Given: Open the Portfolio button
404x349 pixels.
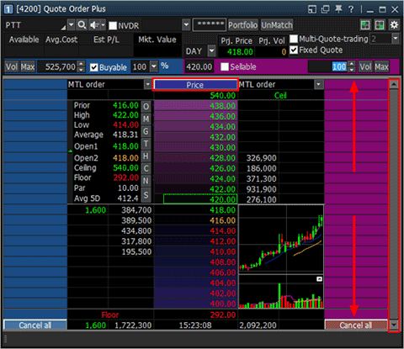Looking at the screenshot, I should (x=242, y=25).
